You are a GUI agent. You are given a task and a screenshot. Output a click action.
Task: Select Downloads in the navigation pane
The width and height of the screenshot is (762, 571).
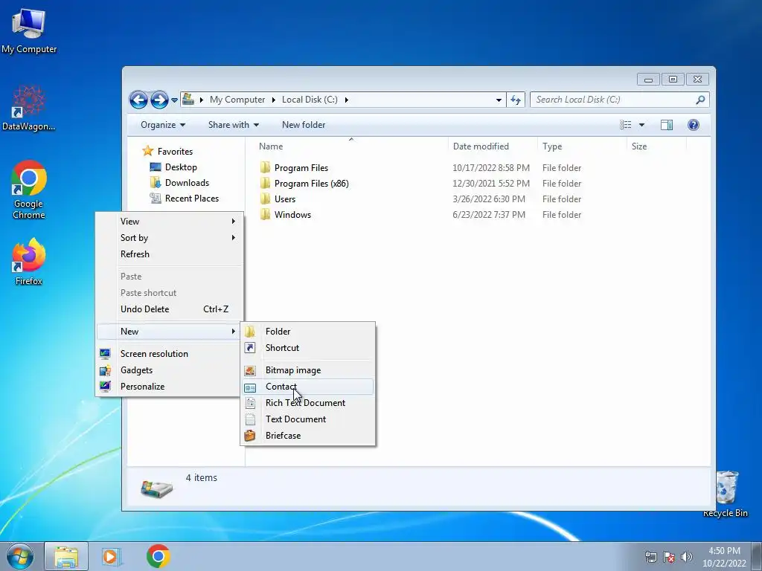pyautogui.click(x=179, y=183)
